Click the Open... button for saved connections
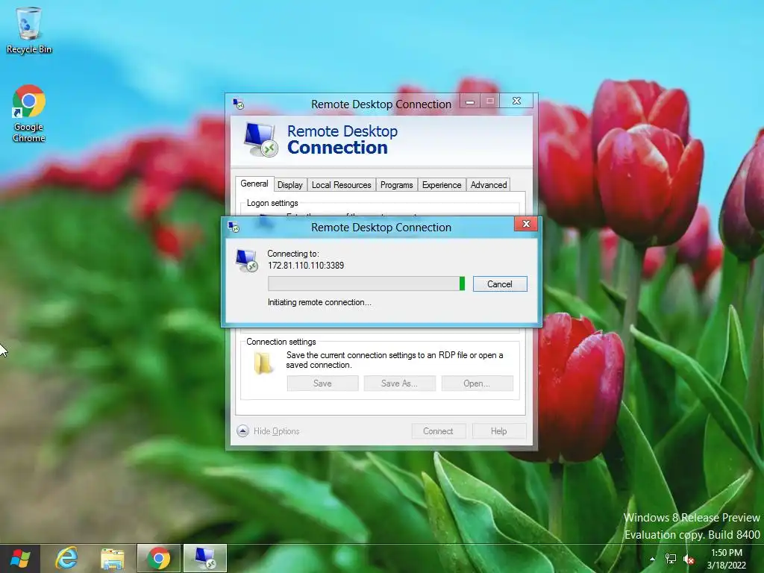This screenshot has height=573, width=764. coord(477,383)
